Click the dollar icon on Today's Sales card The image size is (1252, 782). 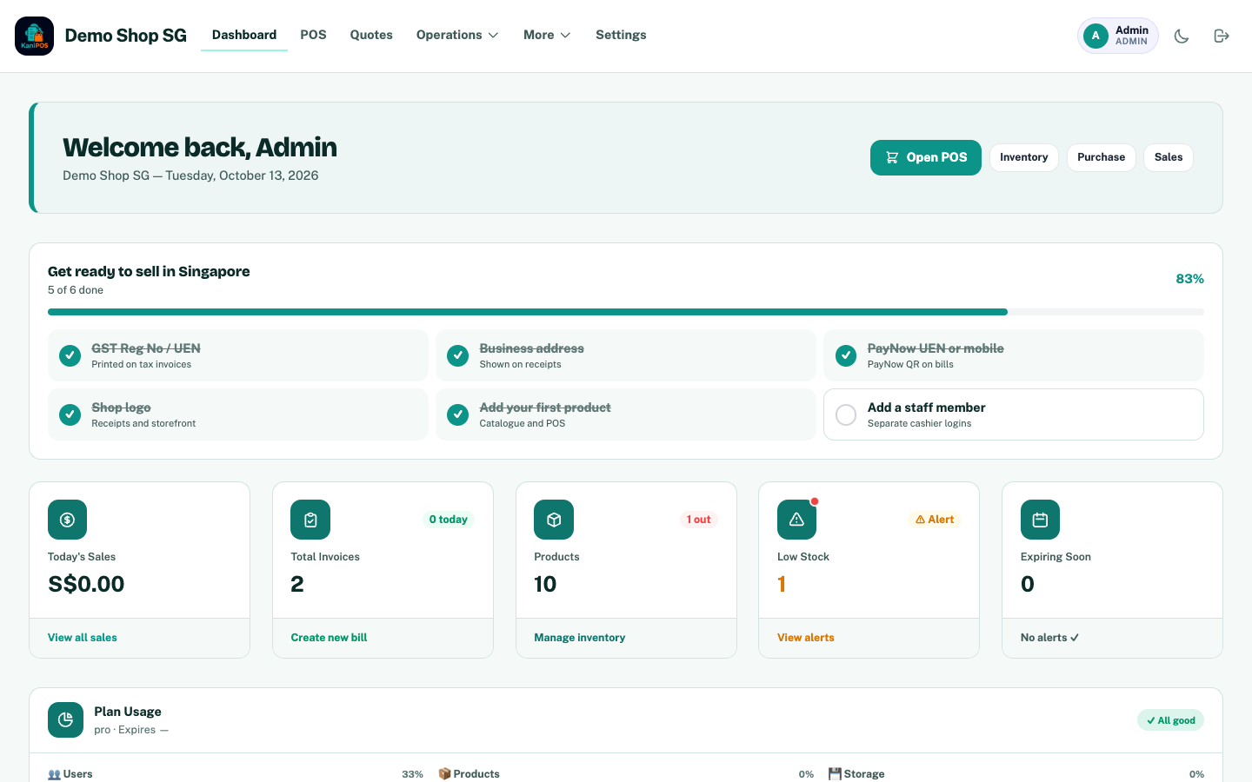click(67, 520)
